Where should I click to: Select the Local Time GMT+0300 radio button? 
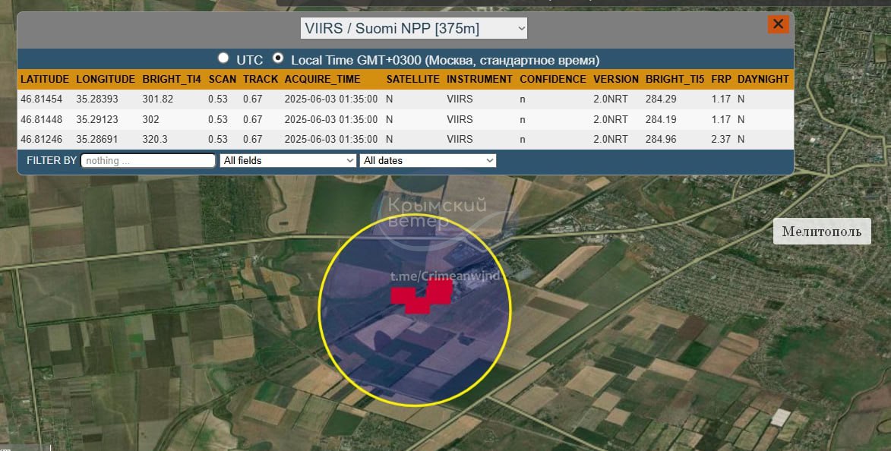click(278, 58)
